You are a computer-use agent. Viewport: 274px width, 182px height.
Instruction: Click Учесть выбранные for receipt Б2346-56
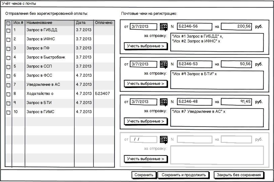click(x=146, y=46)
